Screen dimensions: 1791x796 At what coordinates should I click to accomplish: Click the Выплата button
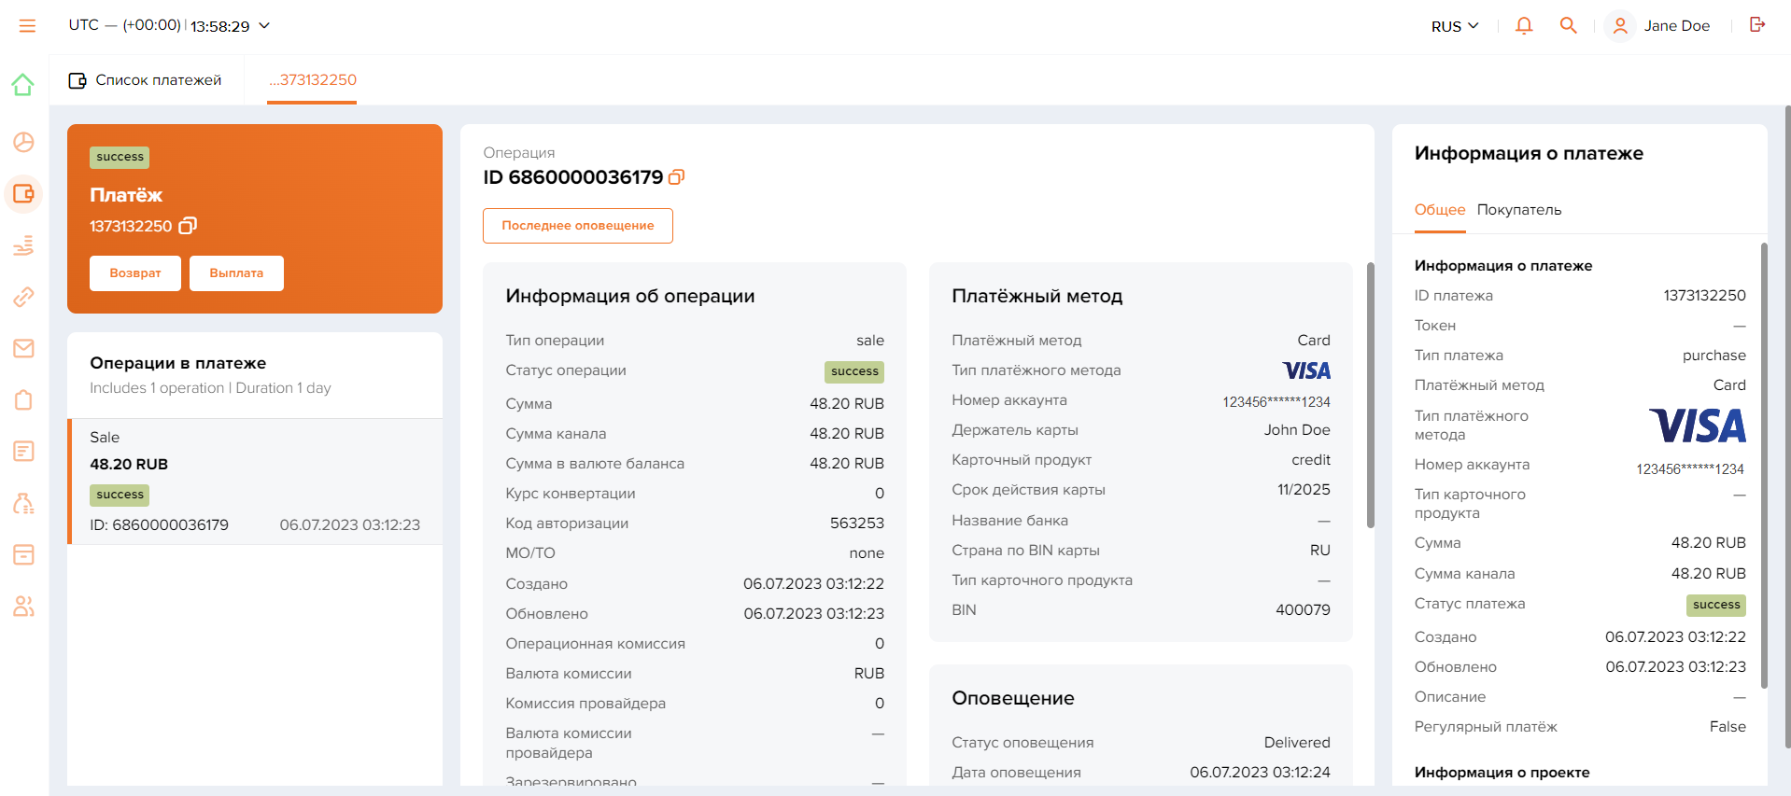pyautogui.click(x=236, y=273)
